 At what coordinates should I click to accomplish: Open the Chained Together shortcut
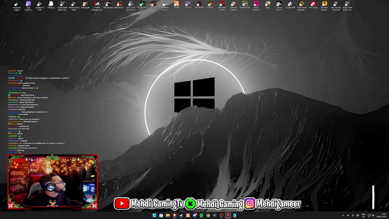tap(233, 6)
